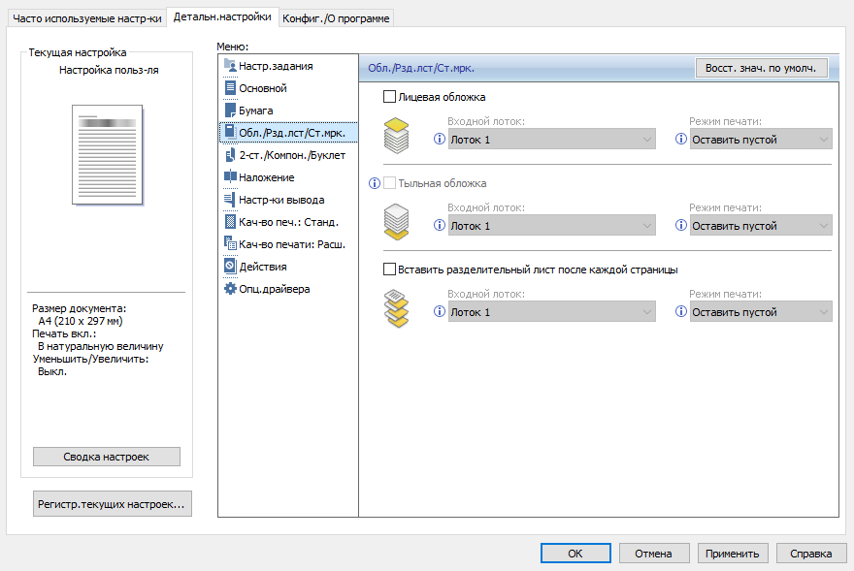Select Кач-во печ.: Станд. menu entry
Image resolution: width=854 pixels, height=571 pixels.
tap(288, 222)
